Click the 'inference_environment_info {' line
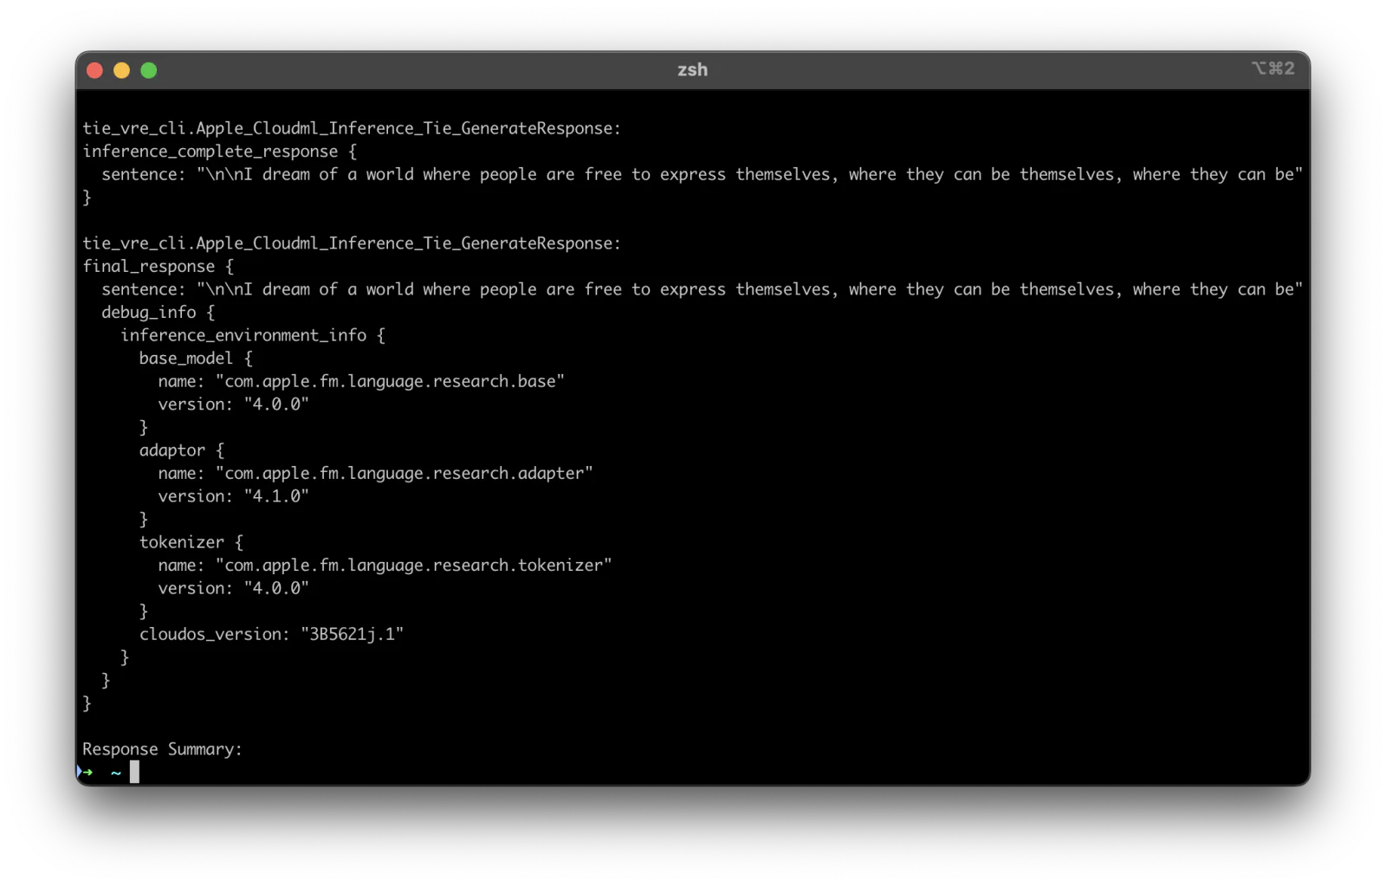Viewport: 1386px width, 886px height. click(253, 335)
